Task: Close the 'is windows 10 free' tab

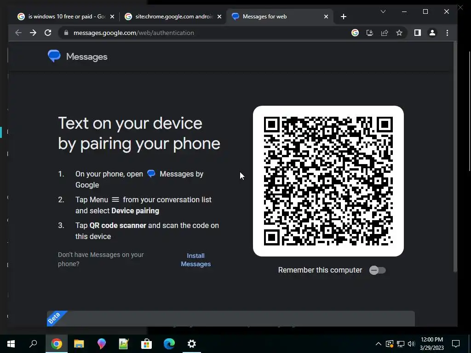Action: click(x=112, y=17)
